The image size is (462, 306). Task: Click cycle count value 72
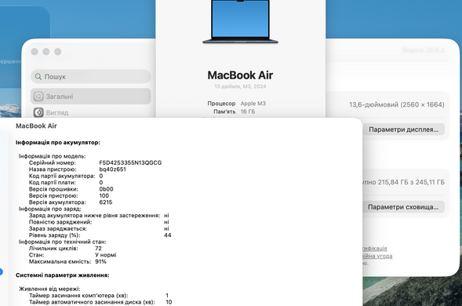click(98, 248)
